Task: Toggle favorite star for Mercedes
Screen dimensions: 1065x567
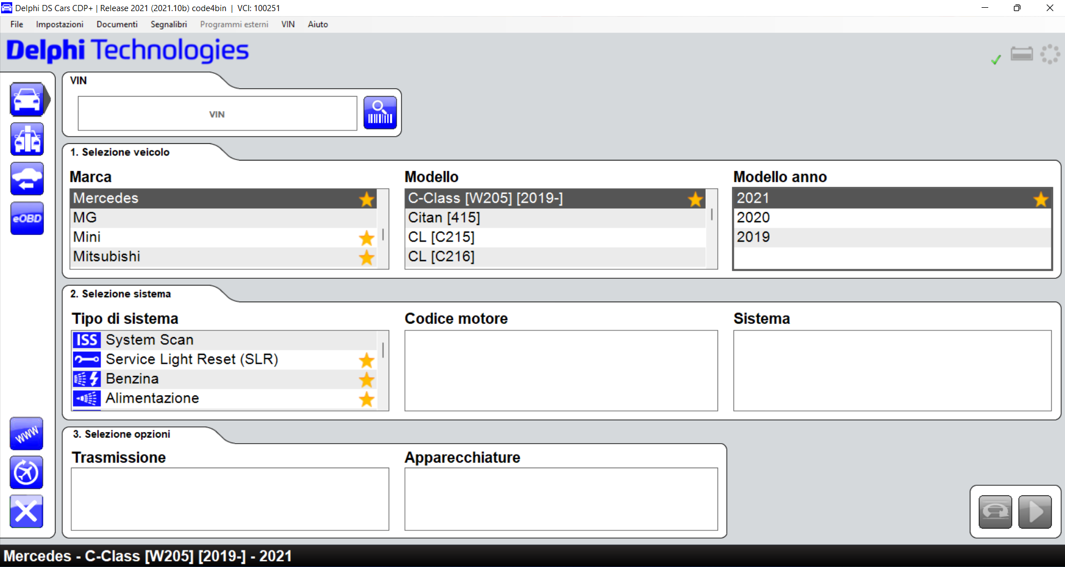Action: click(366, 199)
